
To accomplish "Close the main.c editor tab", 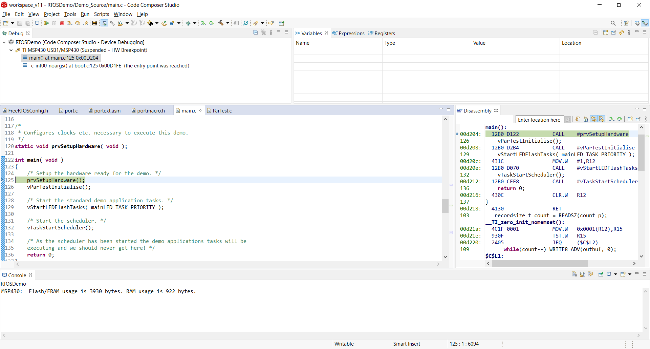I will pos(200,111).
